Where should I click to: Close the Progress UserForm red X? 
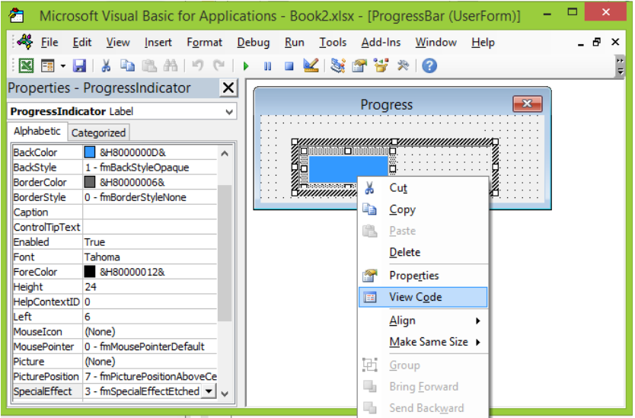(x=527, y=104)
